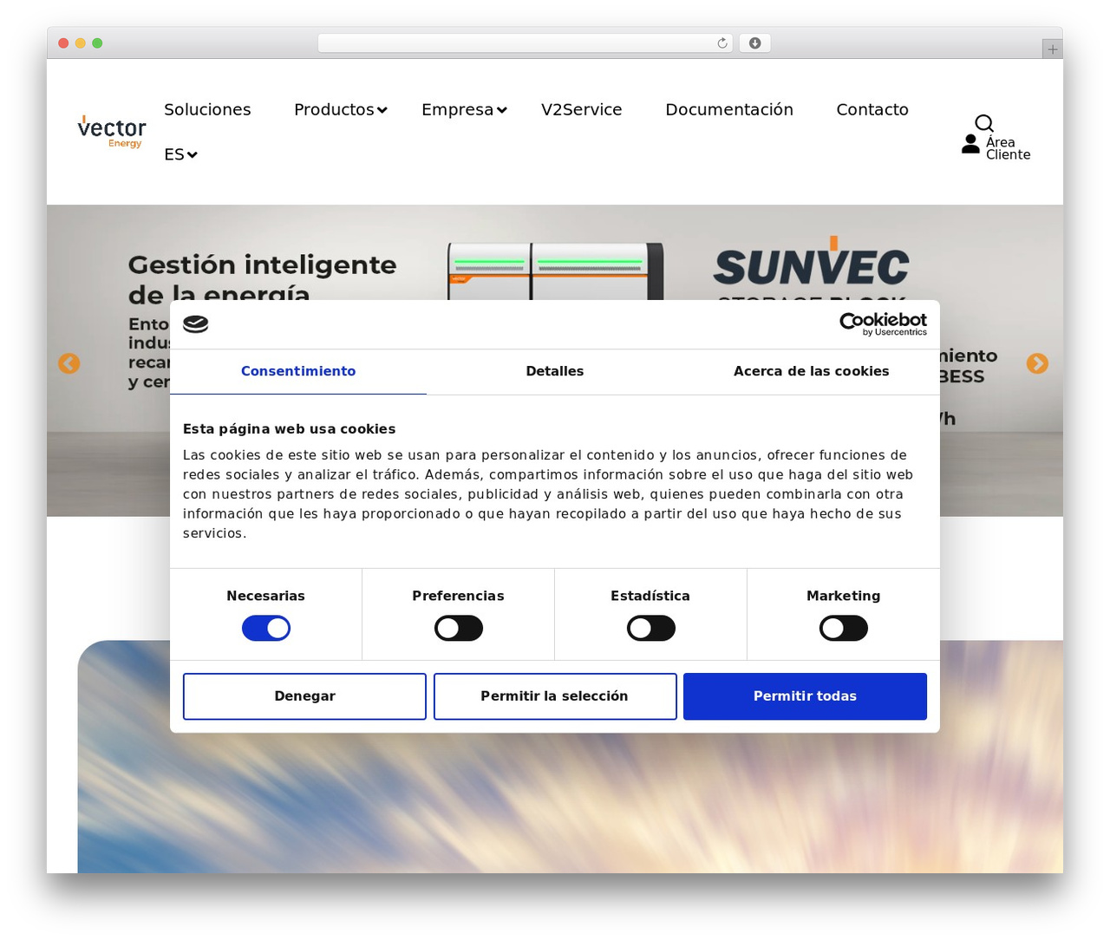The height and width of the screenshot is (940, 1110).
Task: Click the Vector Energy logo
Action: pos(112,132)
